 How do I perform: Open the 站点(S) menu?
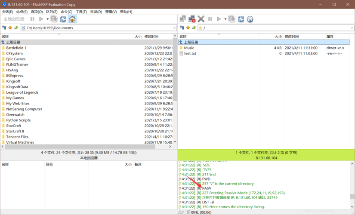tap(22, 12)
